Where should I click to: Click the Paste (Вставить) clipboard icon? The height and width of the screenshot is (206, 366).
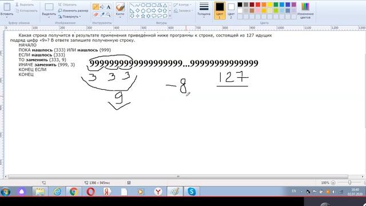click(x=7, y=7)
